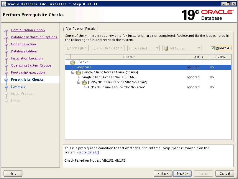Screen dimensions: 238x179
Task: Select the Prerequisite Checks step
Action: click(x=27, y=79)
